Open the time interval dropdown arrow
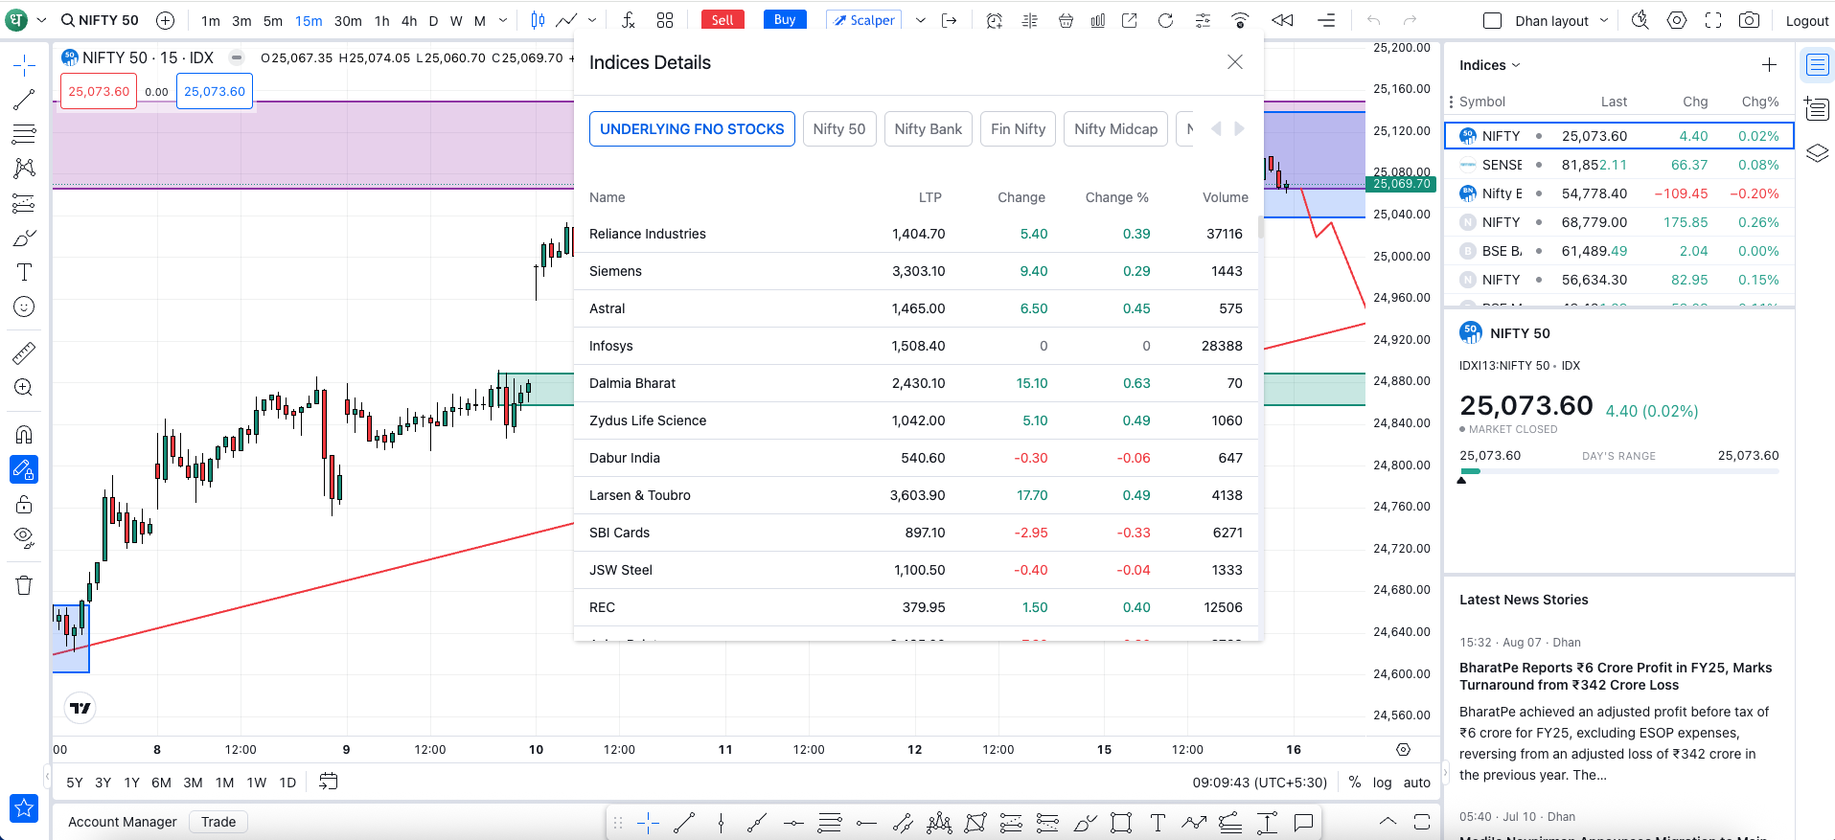Image resolution: width=1835 pixels, height=840 pixels. [503, 20]
